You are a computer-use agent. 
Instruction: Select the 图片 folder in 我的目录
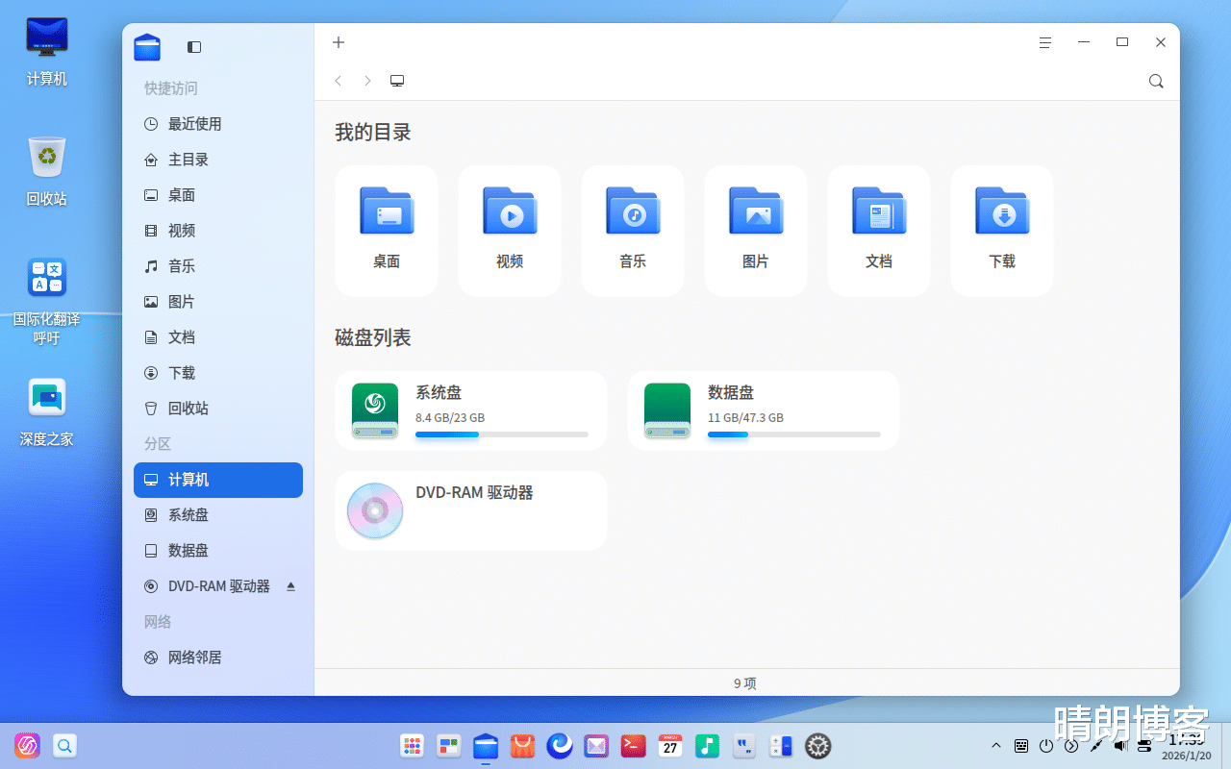756,231
